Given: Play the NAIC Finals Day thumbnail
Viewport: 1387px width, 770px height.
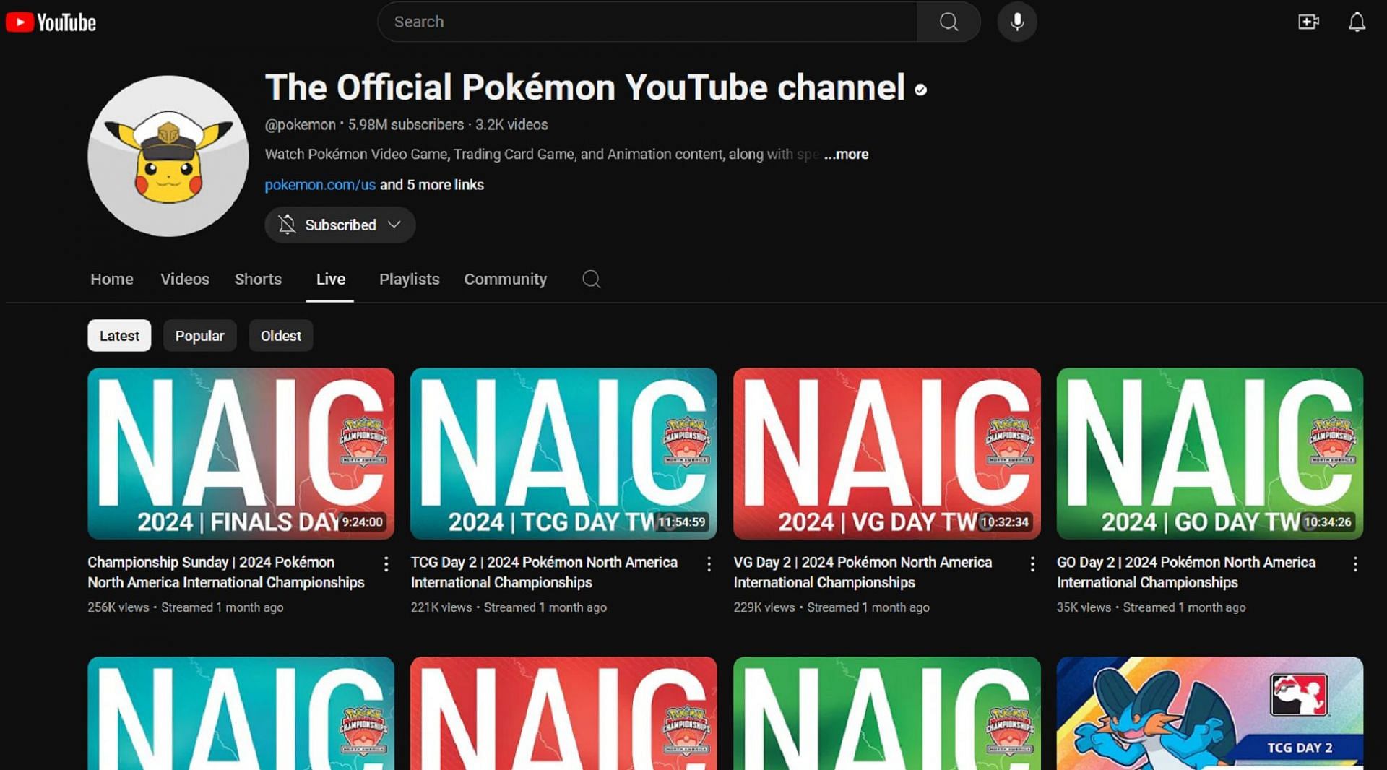Looking at the screenshot, I should [x=241, y=454].
